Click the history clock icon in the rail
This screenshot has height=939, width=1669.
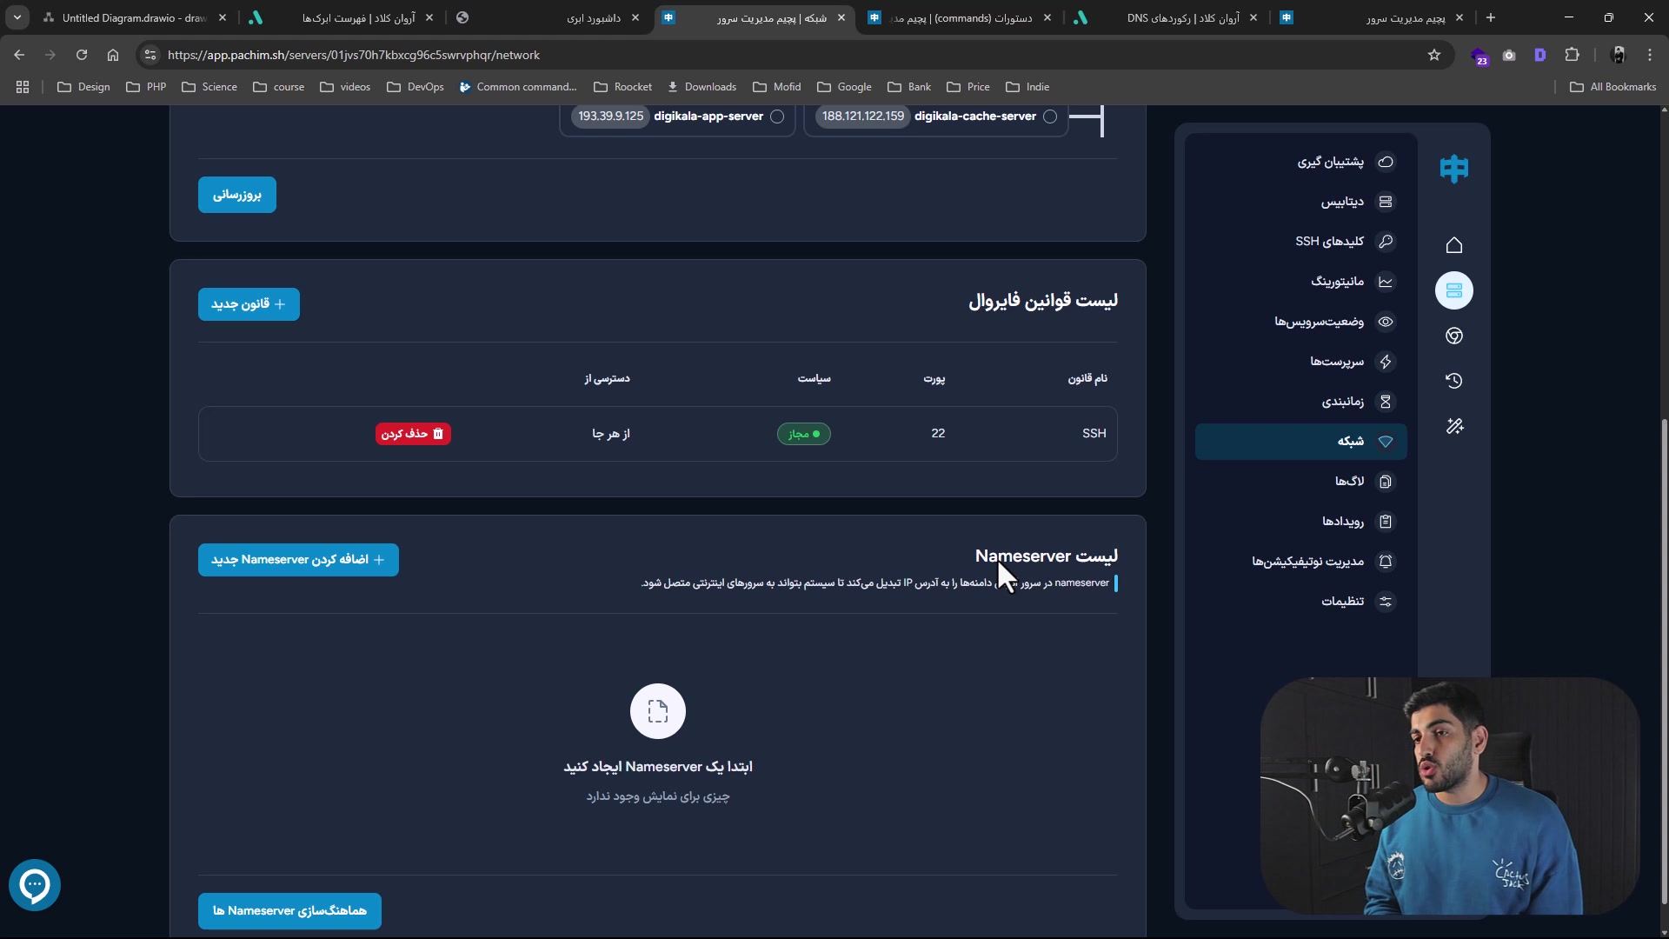(1454, 381)
